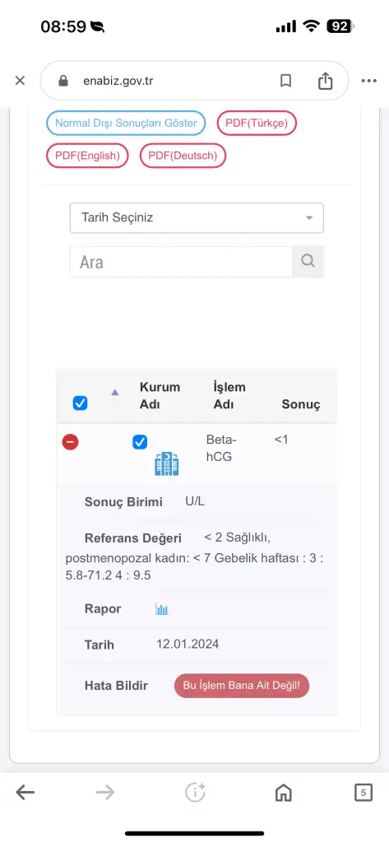Collapse the Beta-hCG row with red minus

coord(71,442)
